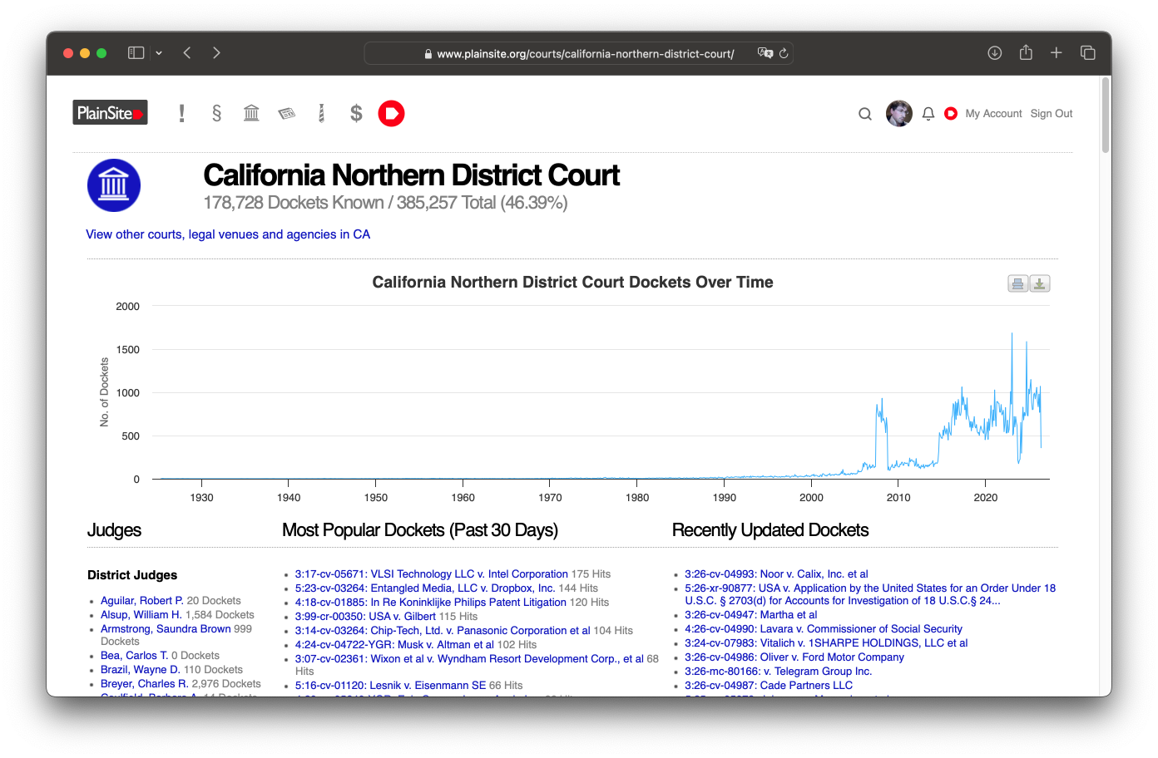Open Noor v. Calix docket

pos(776,574)
